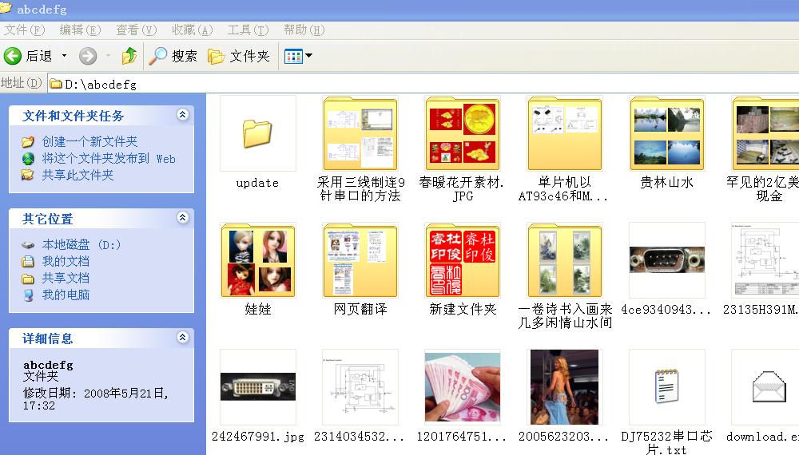Screen dimensions: 799x455
Task: Collapse the 其它位置 panel
Action: click(x=182, y=218)
